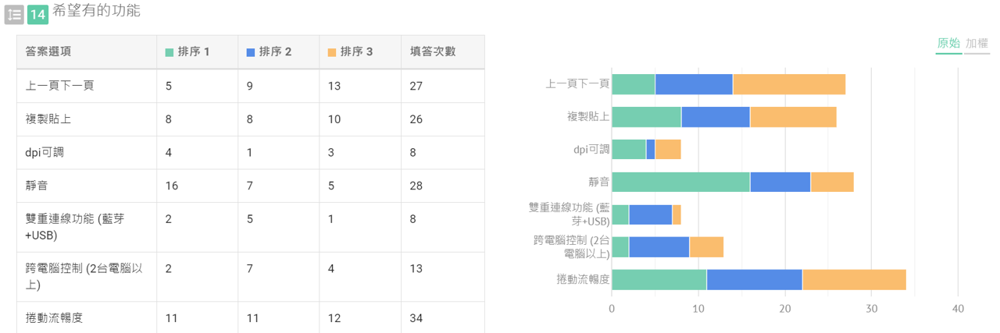The width and height of the screenshot is (1000, 333).
Task: Click the orange 排序 3 legend swatch
Action: [x=332, y=52]
